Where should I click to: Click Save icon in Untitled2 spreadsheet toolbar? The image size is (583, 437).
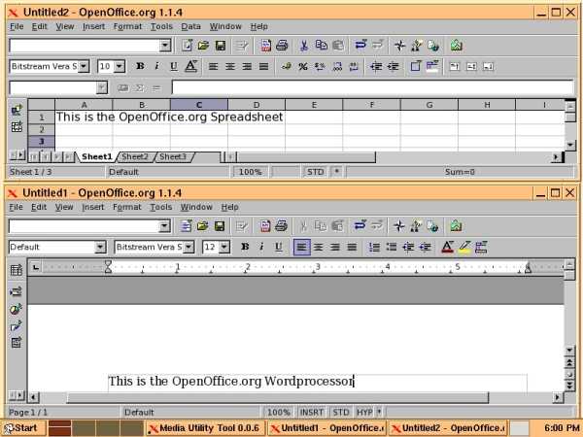tap(221, 46)
